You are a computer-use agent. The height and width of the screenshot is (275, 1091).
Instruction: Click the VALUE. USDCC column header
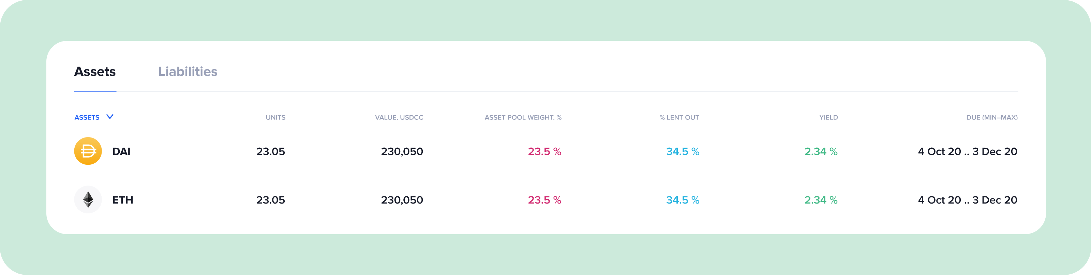pos(399,117)
